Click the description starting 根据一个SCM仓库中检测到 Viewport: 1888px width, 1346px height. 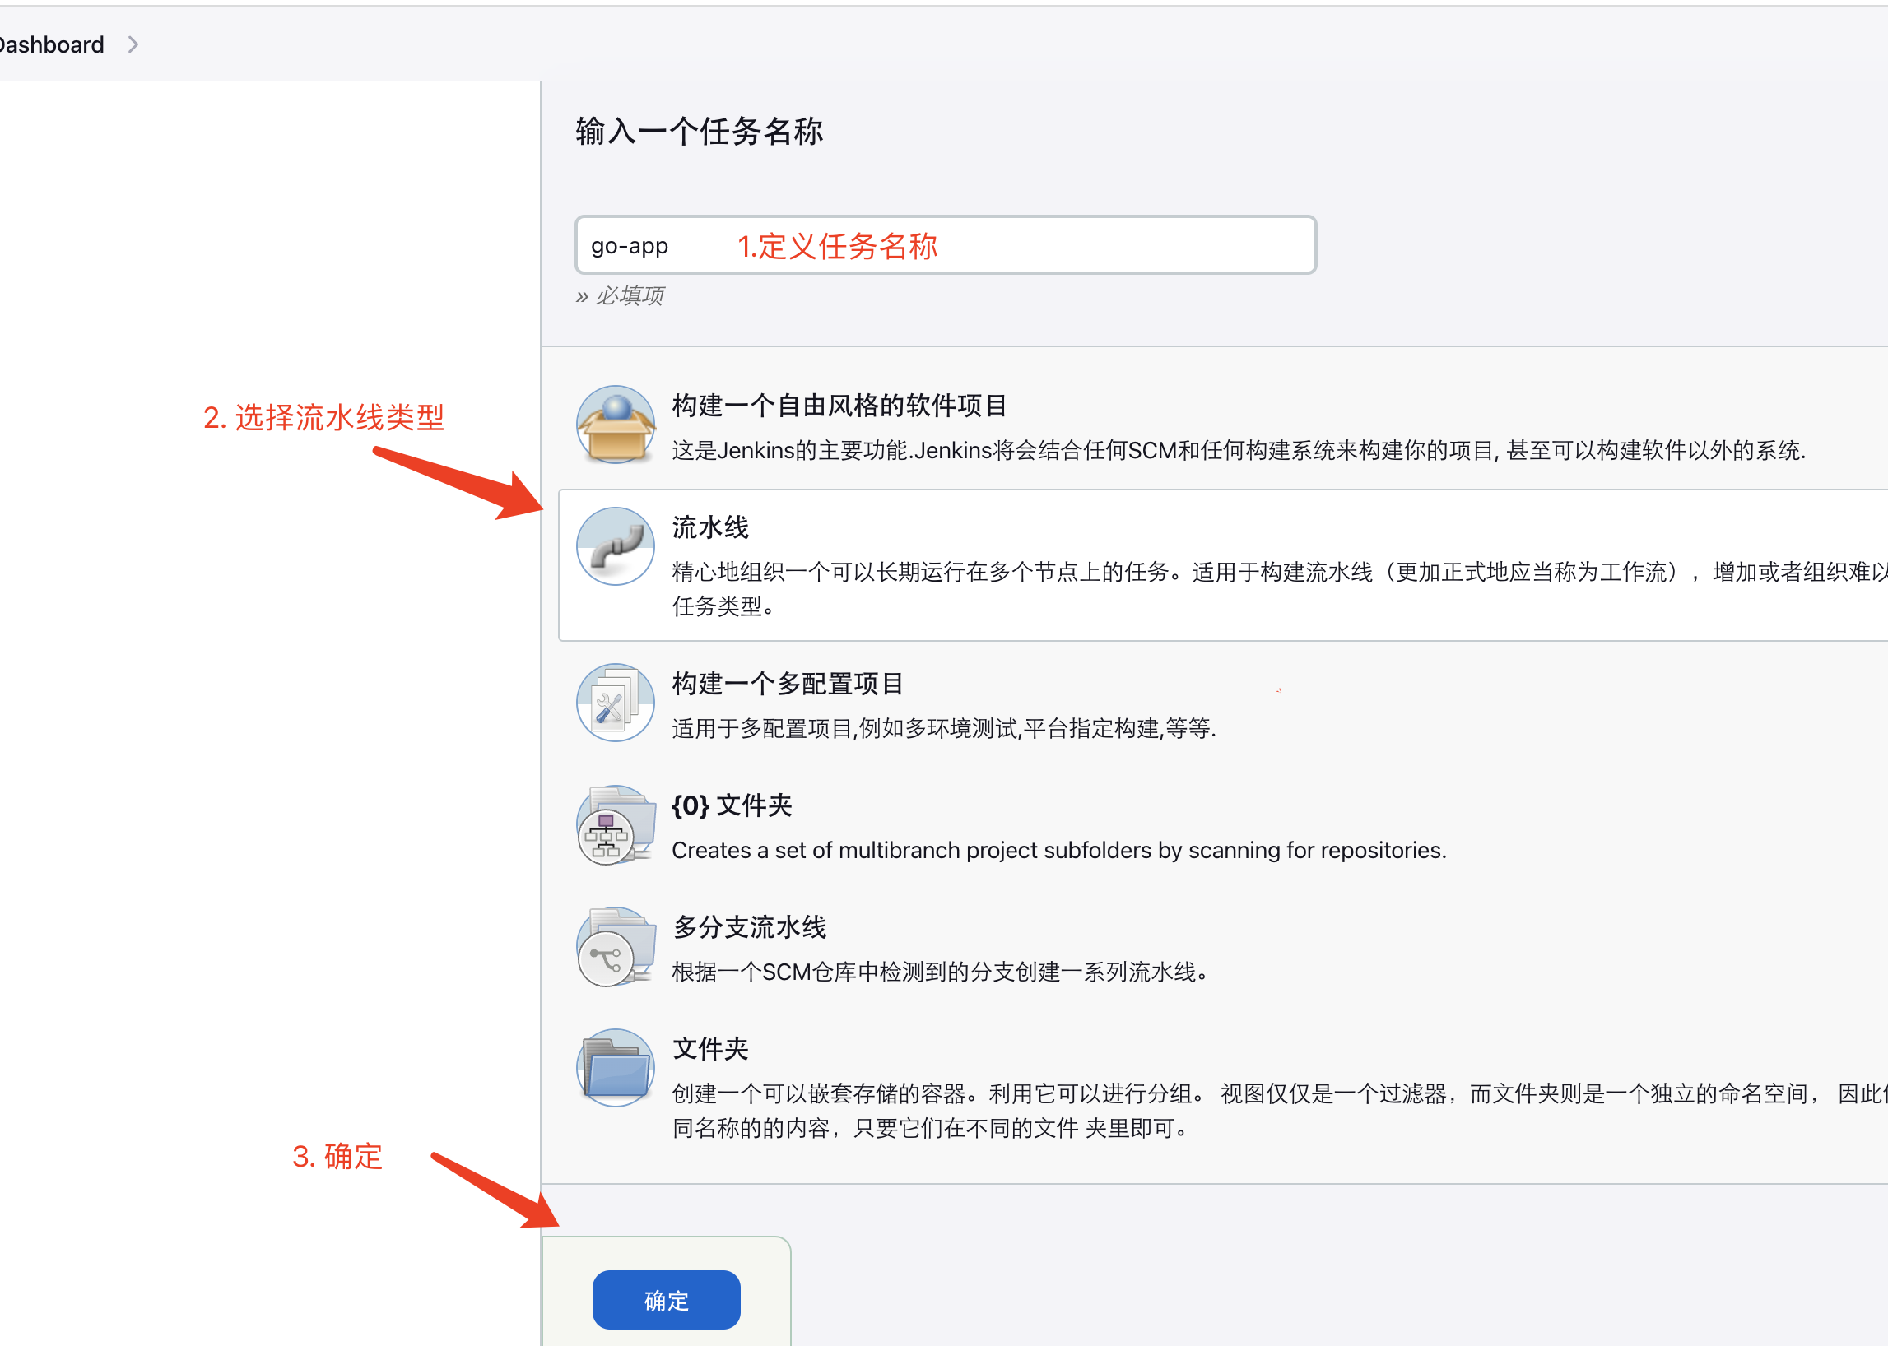(941, 972)
